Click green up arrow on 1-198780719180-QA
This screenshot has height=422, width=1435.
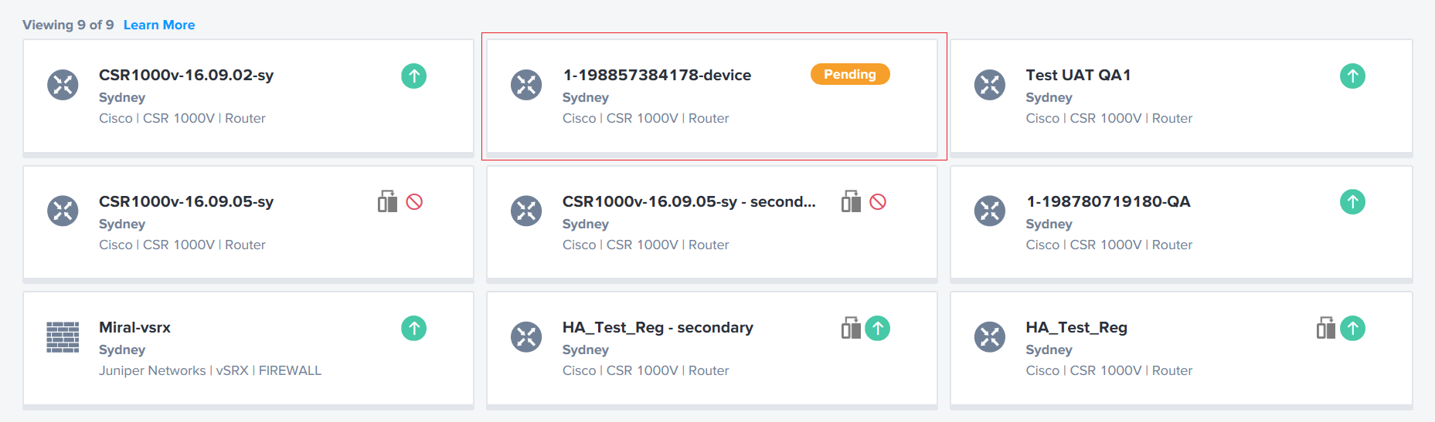[1352, 202]
